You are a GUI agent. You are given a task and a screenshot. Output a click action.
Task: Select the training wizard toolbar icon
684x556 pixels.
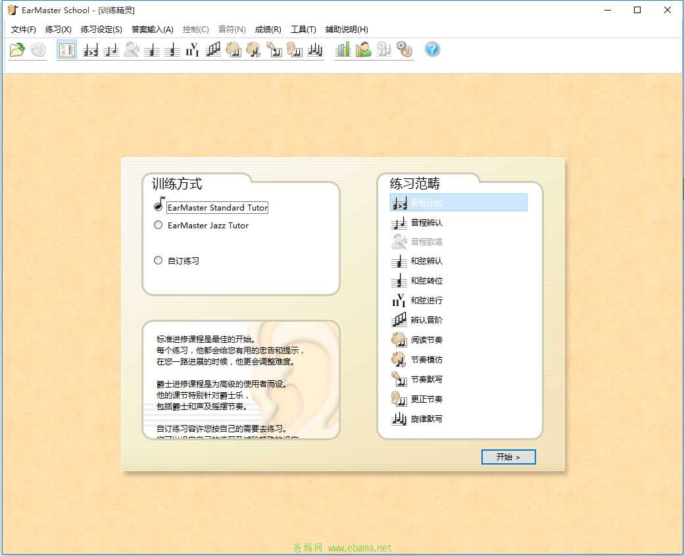[66, 50]
